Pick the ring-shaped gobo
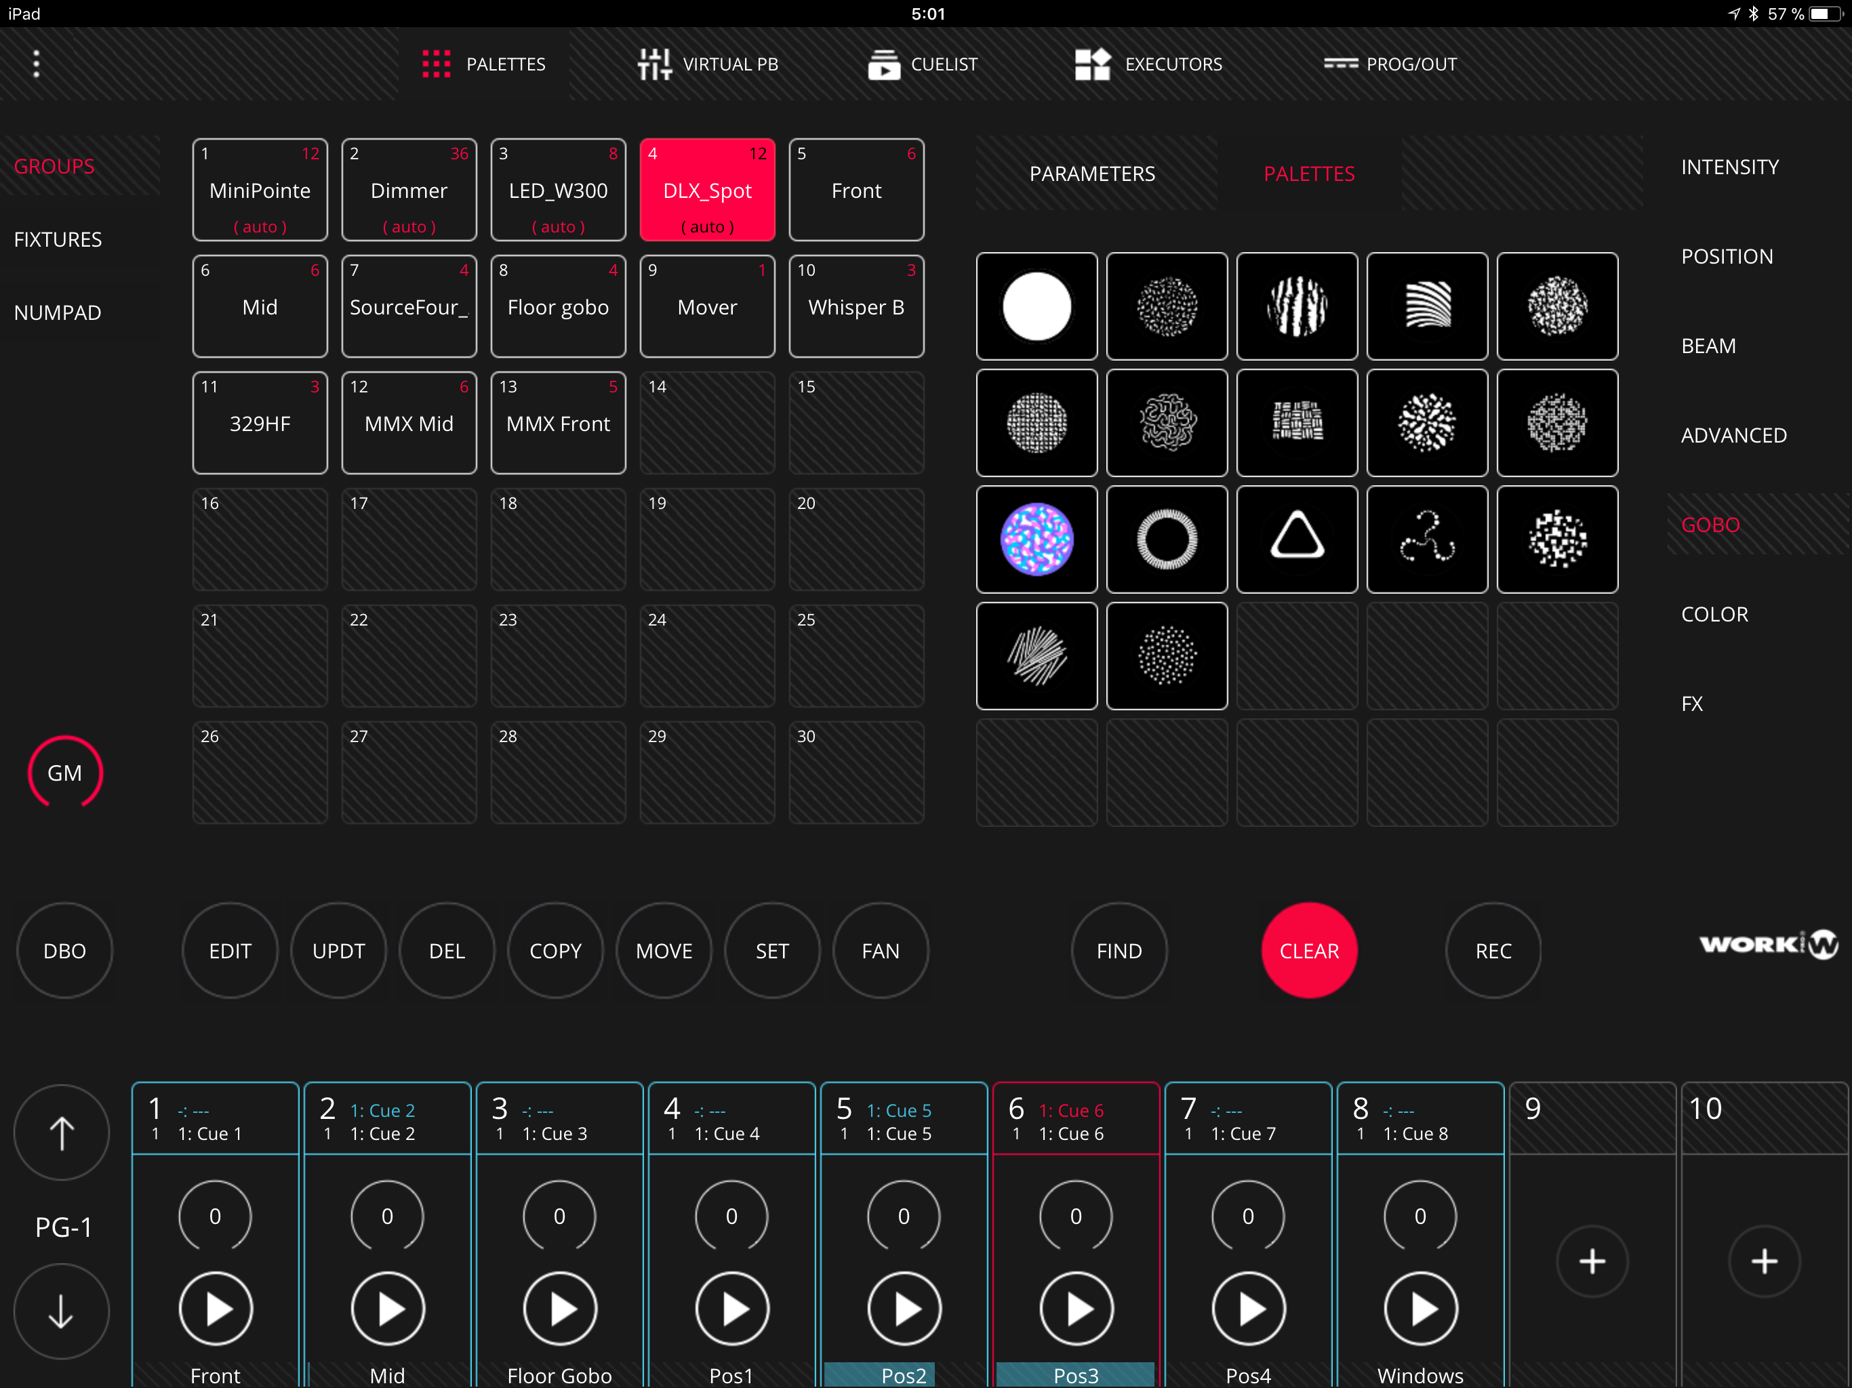Image resolution: width=1852 pixels, height=1388 pixels. [x=1166, y=539]
